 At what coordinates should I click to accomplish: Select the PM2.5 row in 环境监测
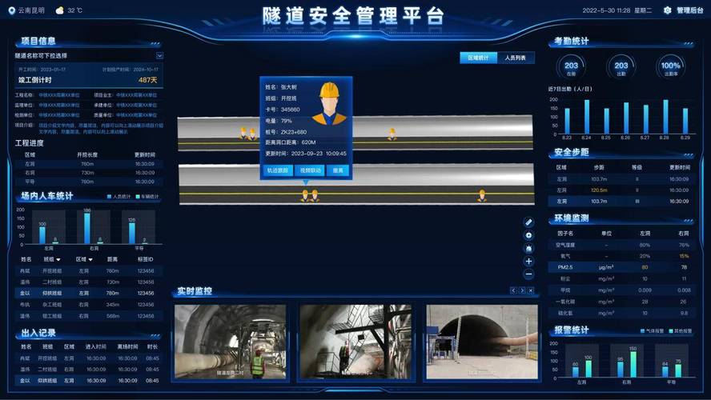pyautogui.click(x=621, y=267)
